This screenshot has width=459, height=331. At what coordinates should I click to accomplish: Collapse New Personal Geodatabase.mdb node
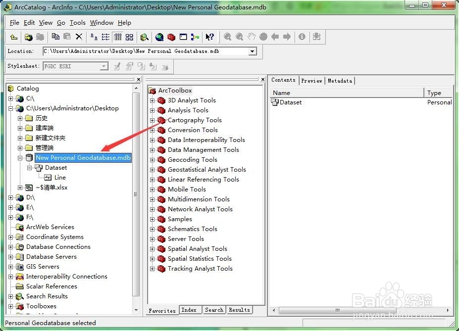pos(20,158)
